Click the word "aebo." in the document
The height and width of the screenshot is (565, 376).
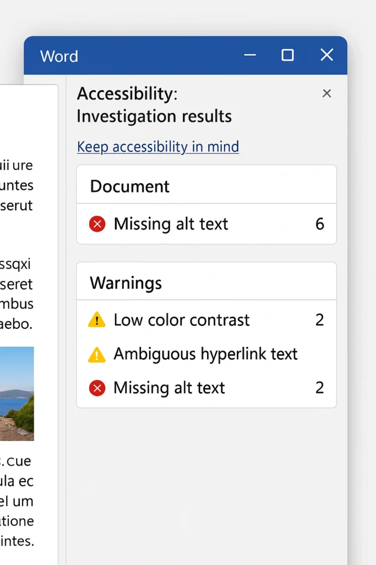tap(16, 324)
